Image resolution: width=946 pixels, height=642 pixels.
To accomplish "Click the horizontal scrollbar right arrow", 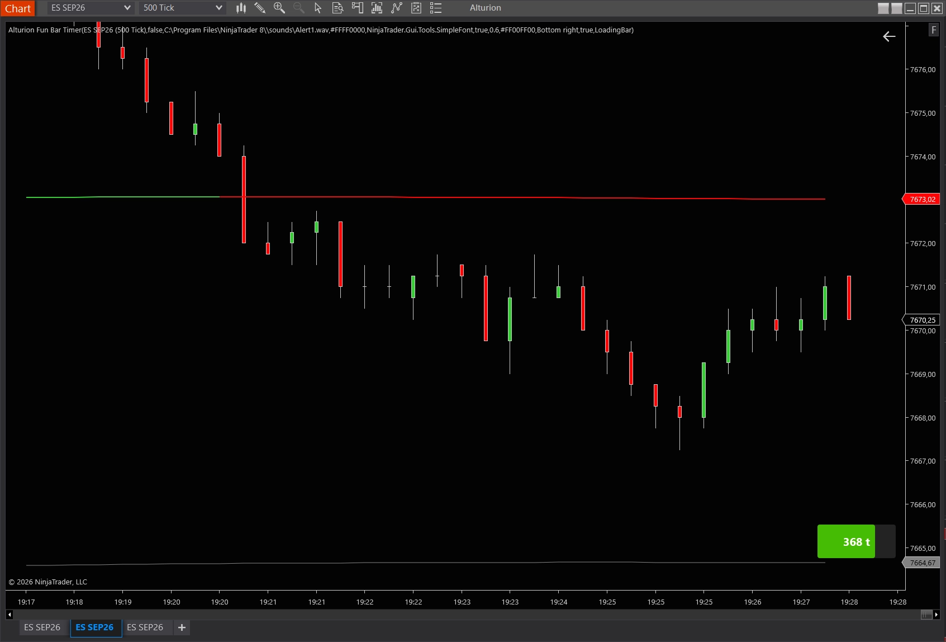I will [937, 615].
